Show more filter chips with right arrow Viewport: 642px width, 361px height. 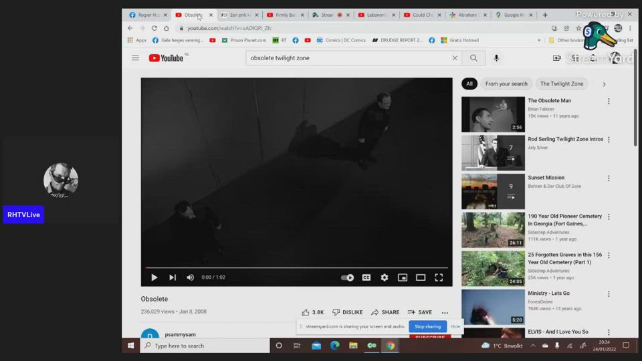(604, 84)
